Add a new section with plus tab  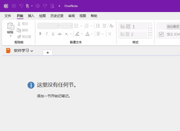[x=48, y=53]
